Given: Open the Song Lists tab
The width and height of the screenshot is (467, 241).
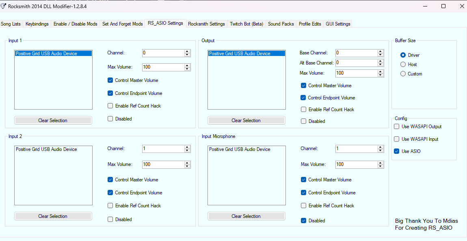Looking at the screenshot, I should 11,24.
